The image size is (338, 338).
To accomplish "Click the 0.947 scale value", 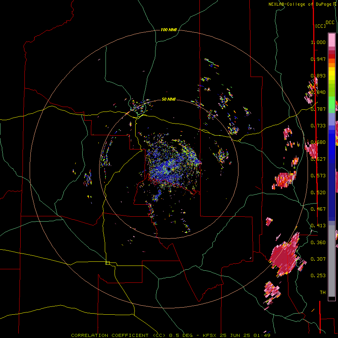I will coord(318,59).
